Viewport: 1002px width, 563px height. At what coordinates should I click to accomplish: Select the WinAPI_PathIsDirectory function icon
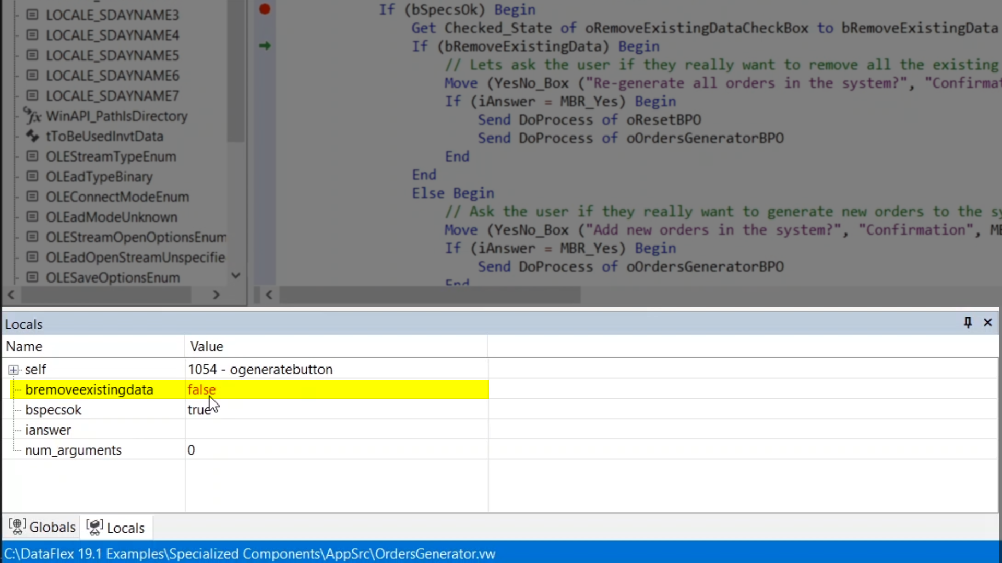pyautogui.click(x=32, y=116)
